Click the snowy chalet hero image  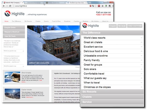pos(54,45)
